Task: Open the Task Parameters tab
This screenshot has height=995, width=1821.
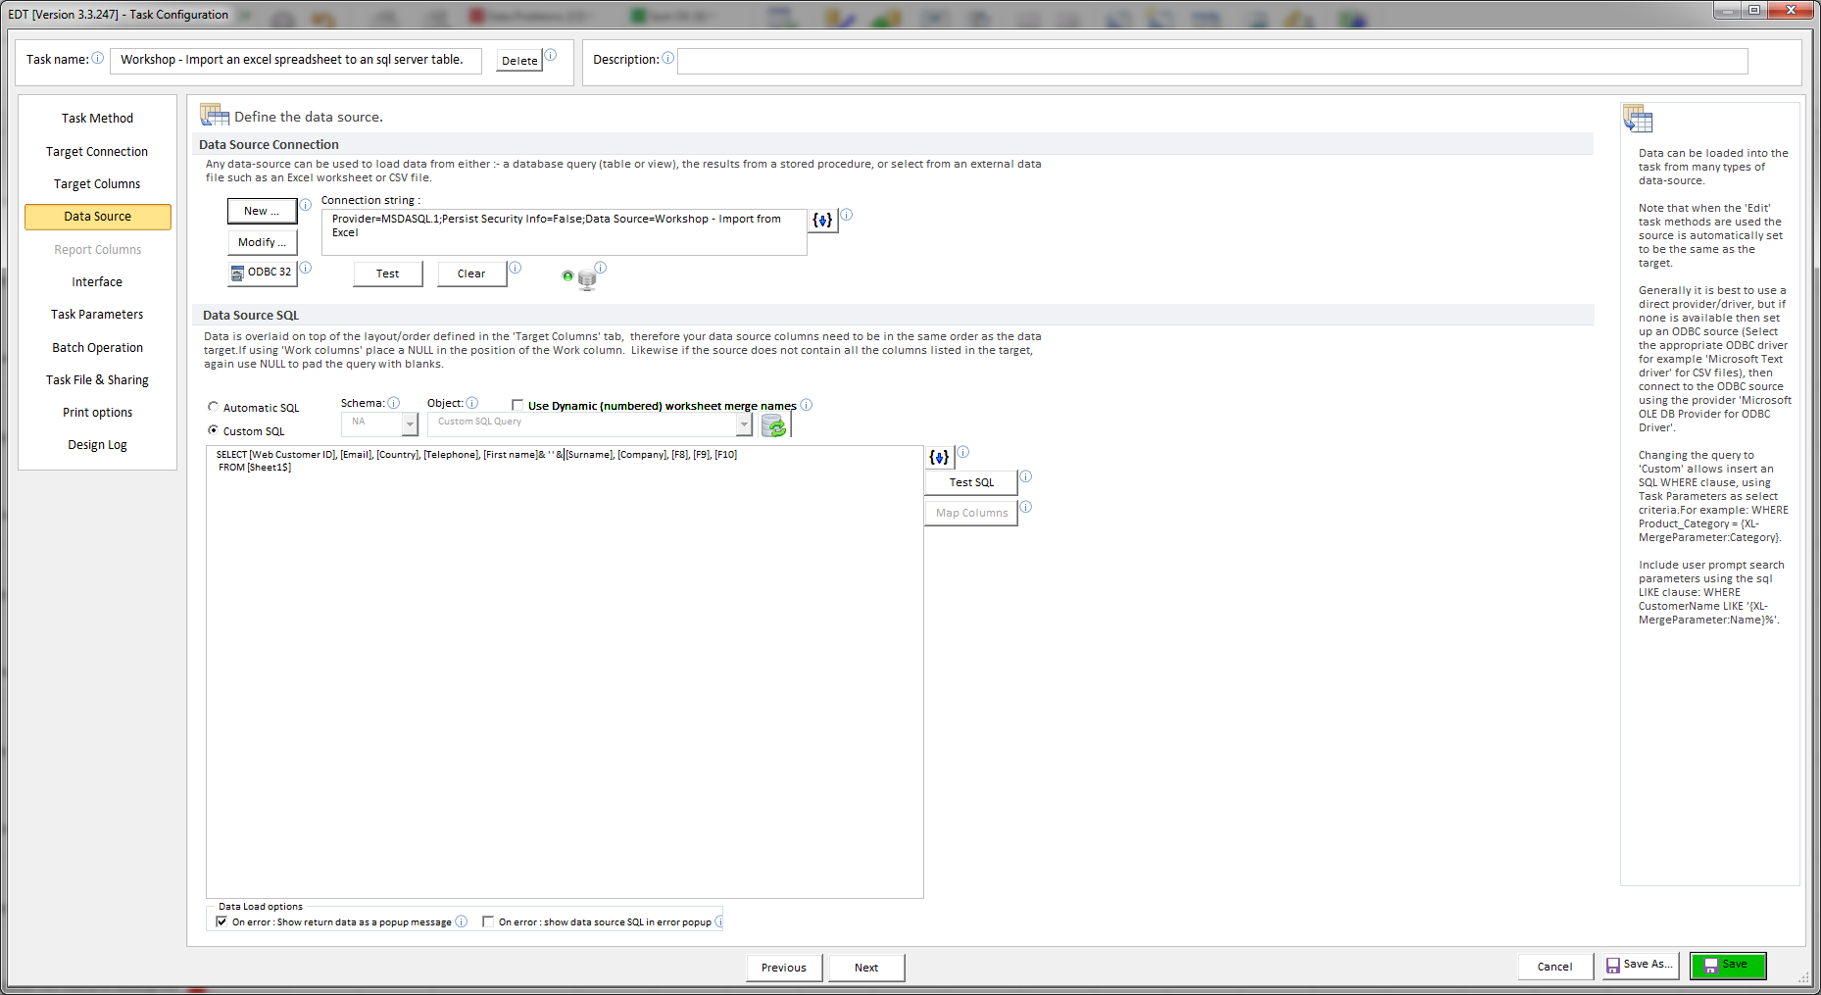Action: coord(97,315)
